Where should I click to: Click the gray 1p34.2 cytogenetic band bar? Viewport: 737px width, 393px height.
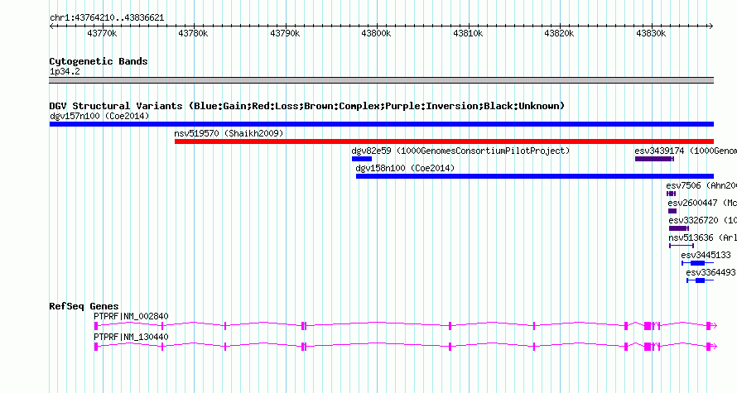382,80
